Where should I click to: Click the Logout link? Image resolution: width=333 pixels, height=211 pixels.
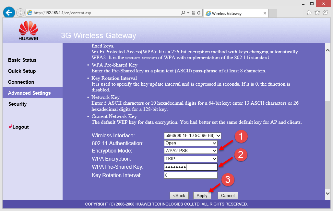click(x=19, y=127)
